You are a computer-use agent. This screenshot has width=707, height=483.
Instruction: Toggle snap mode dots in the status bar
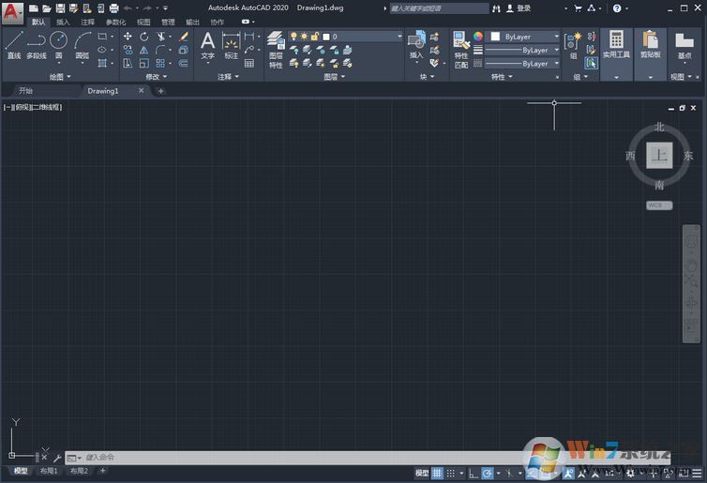pos(450,473)
